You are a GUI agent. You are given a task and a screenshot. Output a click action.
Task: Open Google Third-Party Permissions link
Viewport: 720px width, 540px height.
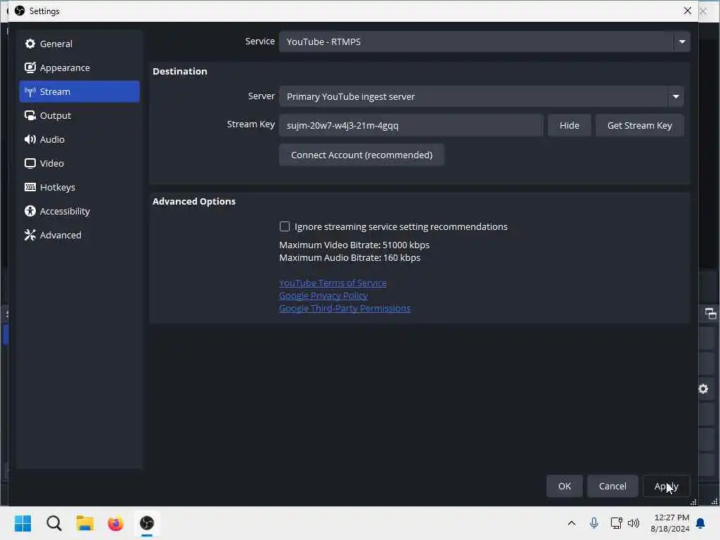point(345,308)
